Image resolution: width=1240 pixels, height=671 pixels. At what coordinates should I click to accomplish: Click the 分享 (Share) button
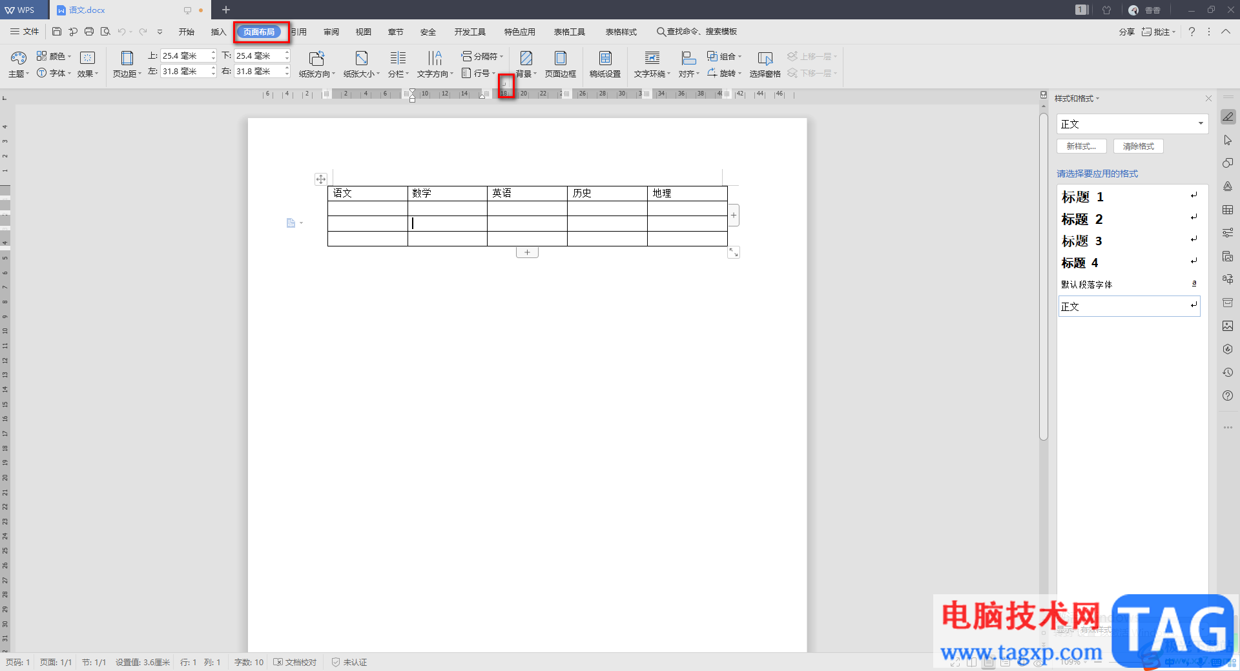(1127, 32)
